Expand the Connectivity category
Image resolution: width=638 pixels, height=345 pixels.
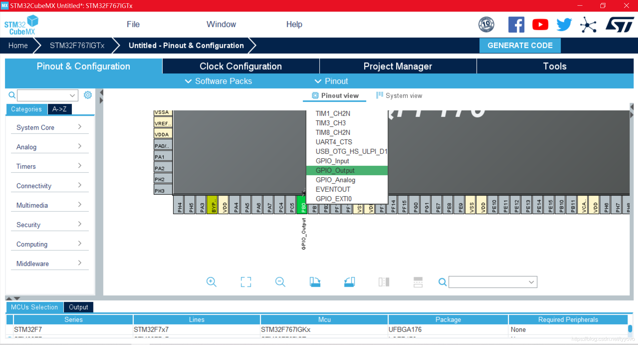(49, 186)
